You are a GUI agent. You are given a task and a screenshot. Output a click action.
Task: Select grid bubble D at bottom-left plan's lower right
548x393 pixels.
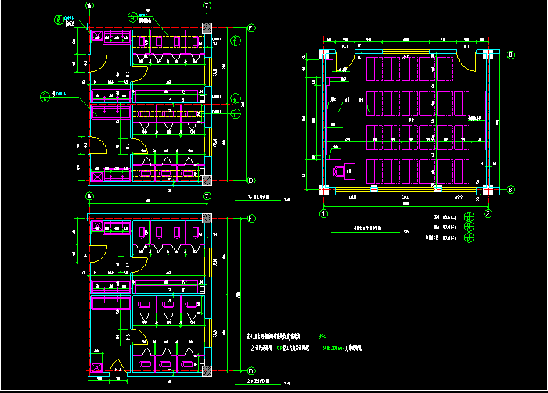point(251,370)
